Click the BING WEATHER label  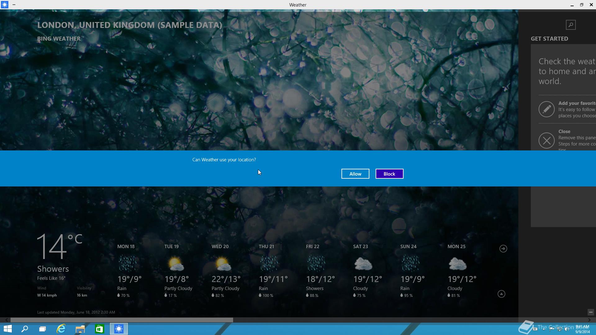click(59, 38)
